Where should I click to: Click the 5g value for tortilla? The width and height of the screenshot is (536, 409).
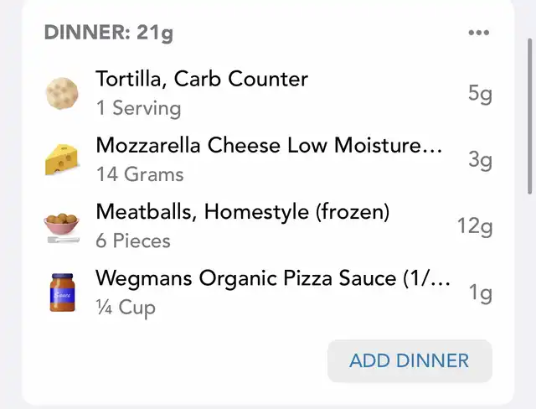click(480, 94)
